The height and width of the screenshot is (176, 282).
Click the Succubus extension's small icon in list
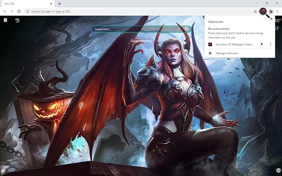point(210,44)
